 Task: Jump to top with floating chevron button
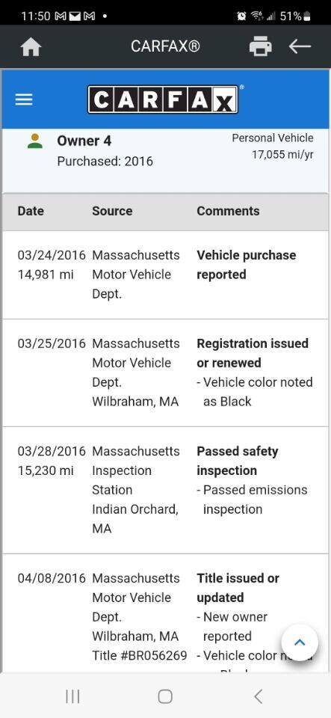click(300, 642)
